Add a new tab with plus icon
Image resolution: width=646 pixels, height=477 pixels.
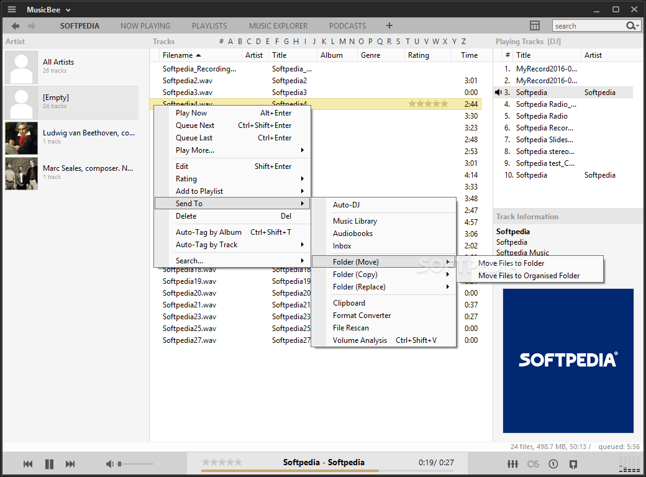tap(389, 25)
